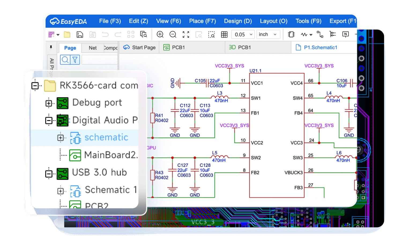Pin the left panel open
The height and width of the screenshot is (250, 402).
(x=51, y=47)
